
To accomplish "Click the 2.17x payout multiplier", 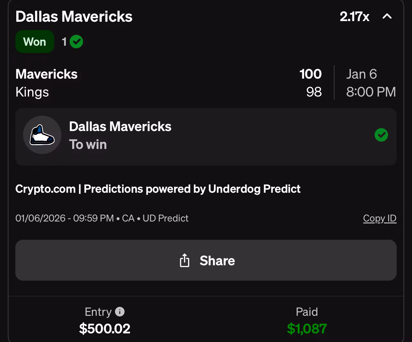I will click(355, 17).
